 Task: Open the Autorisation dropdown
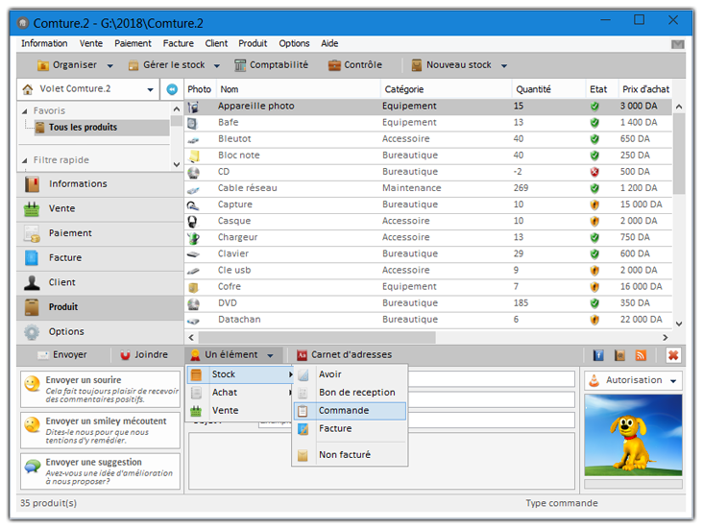click(634, 380)
